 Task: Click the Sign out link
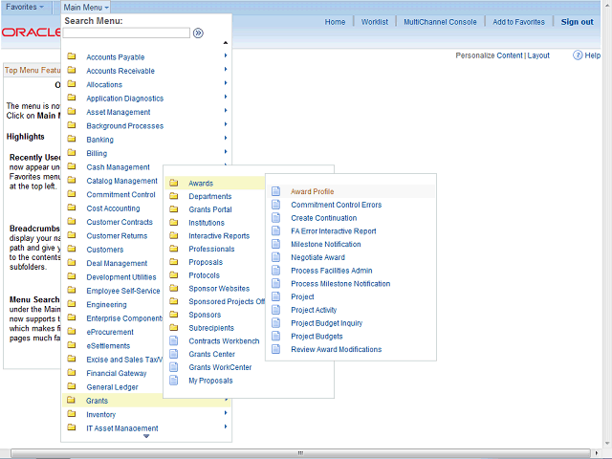[x=577, y=22]
